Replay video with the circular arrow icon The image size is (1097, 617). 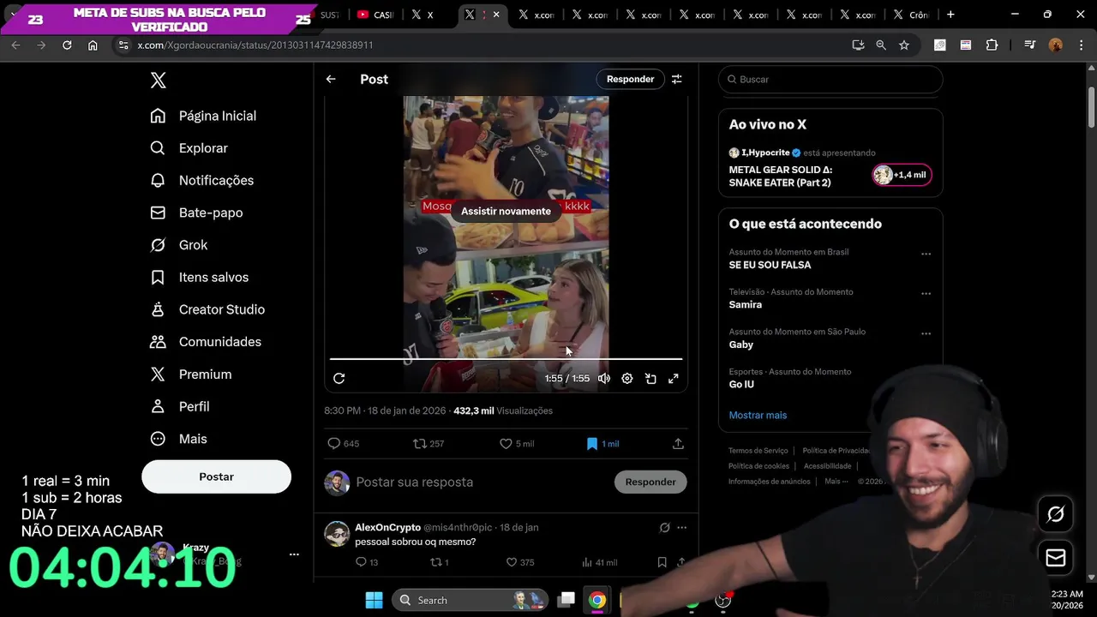(339, 378)
